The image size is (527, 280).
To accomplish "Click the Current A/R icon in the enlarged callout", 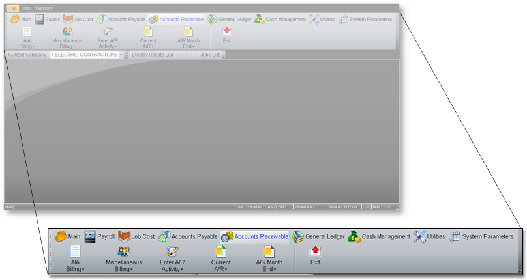I will pos(220,251).
